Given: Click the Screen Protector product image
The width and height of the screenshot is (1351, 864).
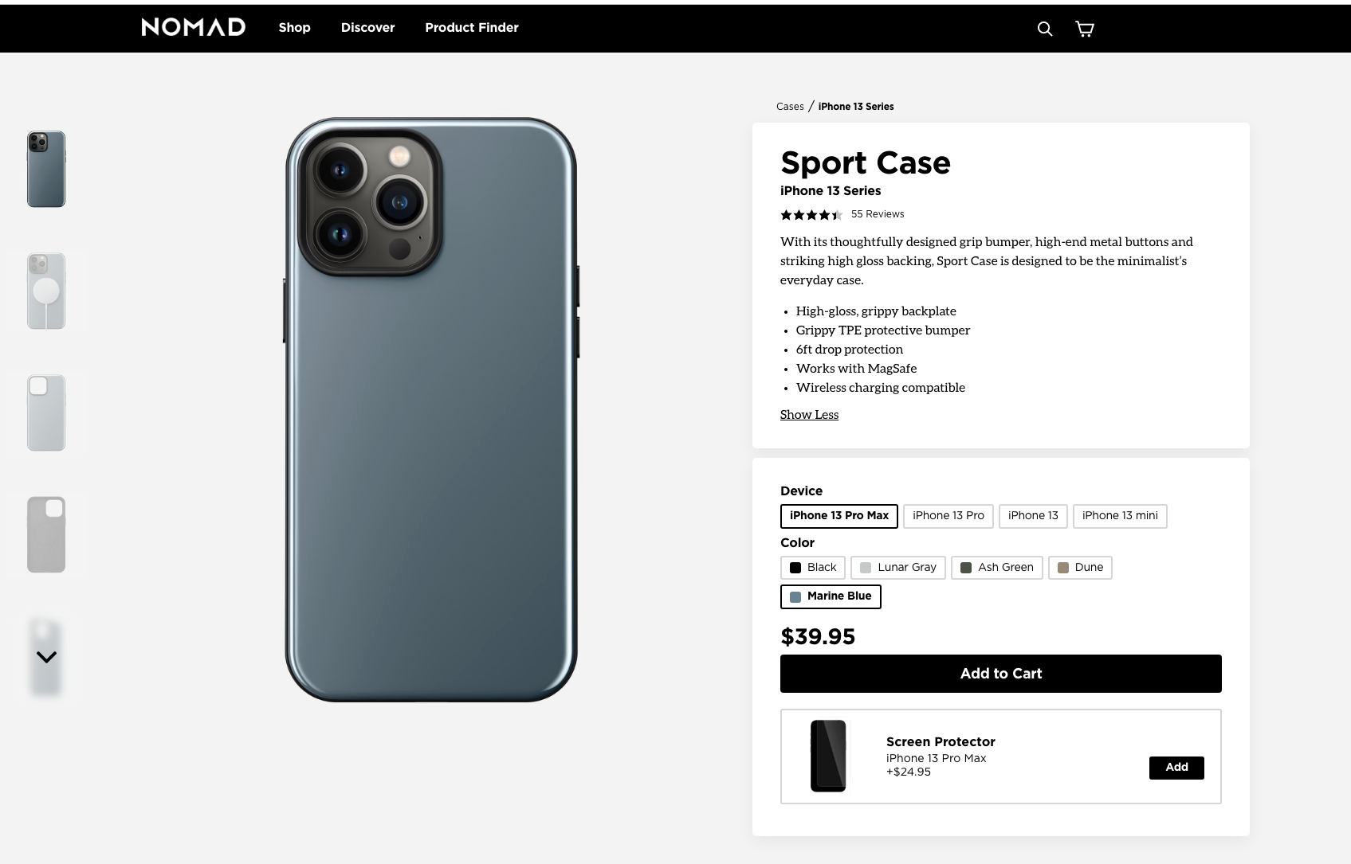Looking at the screenshot, I should coord(828,756).
